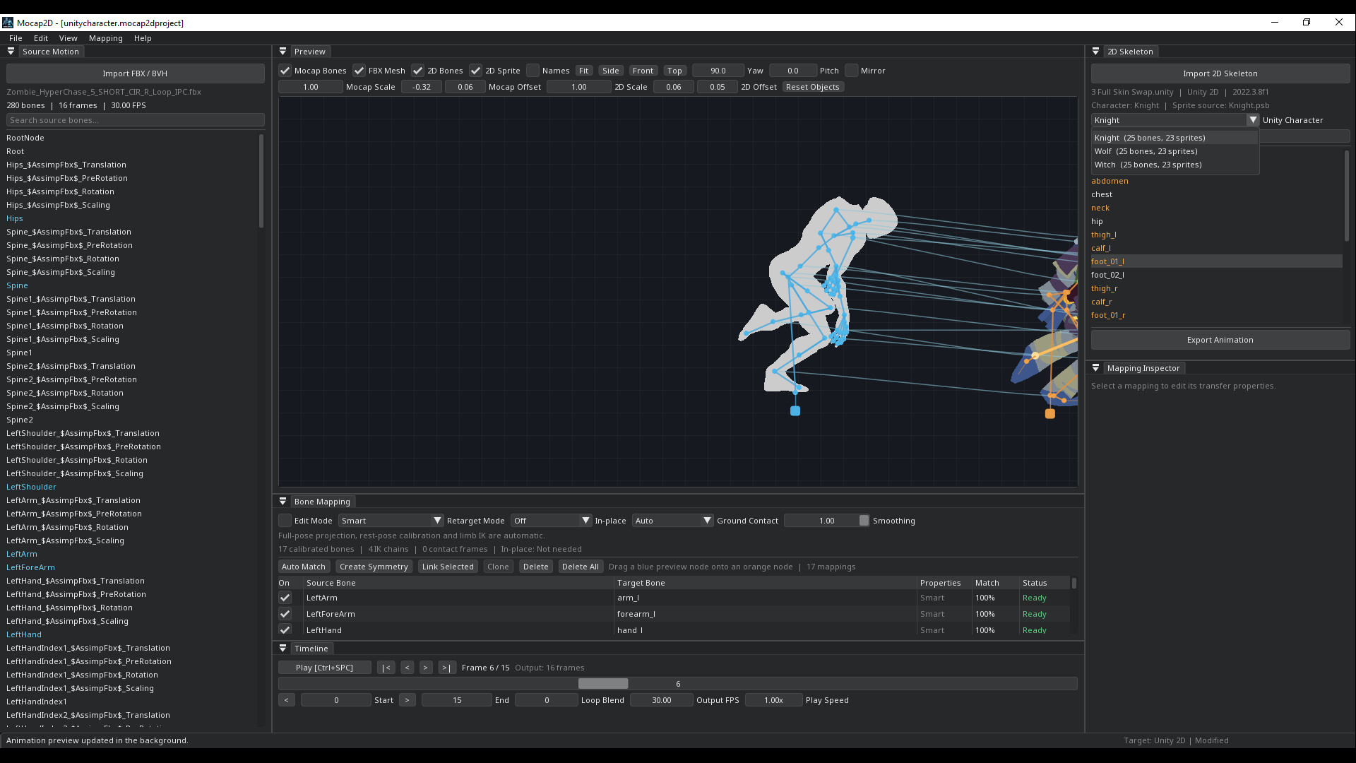Collapse the Preview panel triangle
Viewport: 1356px width, 763px height.
coord(282,52)
